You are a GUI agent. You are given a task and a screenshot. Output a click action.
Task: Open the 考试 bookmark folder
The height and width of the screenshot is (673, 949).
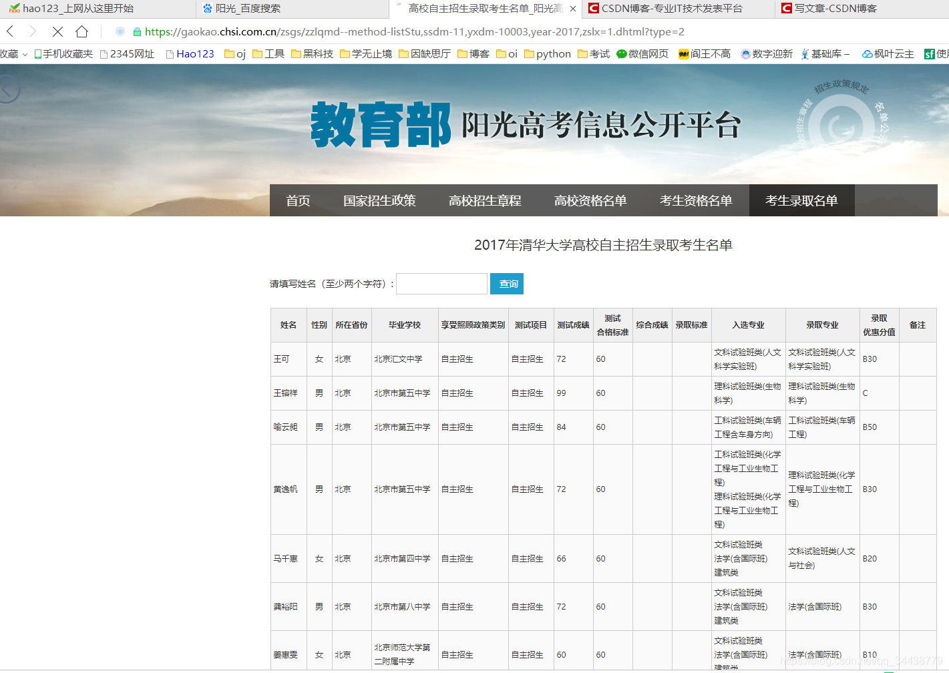click(594, 53)
